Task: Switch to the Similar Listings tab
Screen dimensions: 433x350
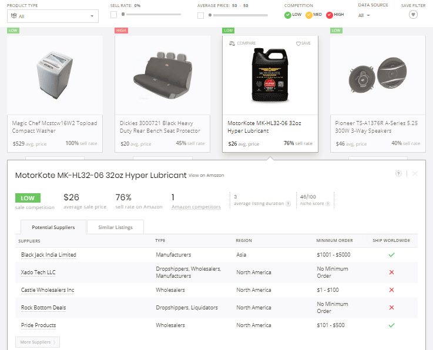Action: pos(115,227)
